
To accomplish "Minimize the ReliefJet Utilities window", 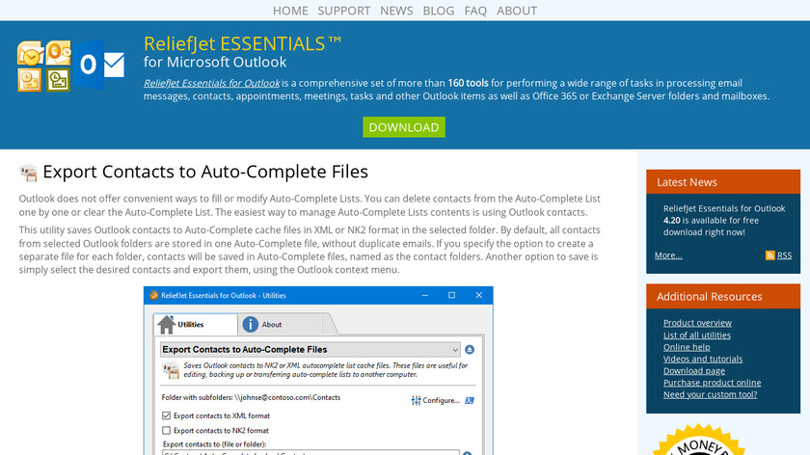I will click(425, 295).
